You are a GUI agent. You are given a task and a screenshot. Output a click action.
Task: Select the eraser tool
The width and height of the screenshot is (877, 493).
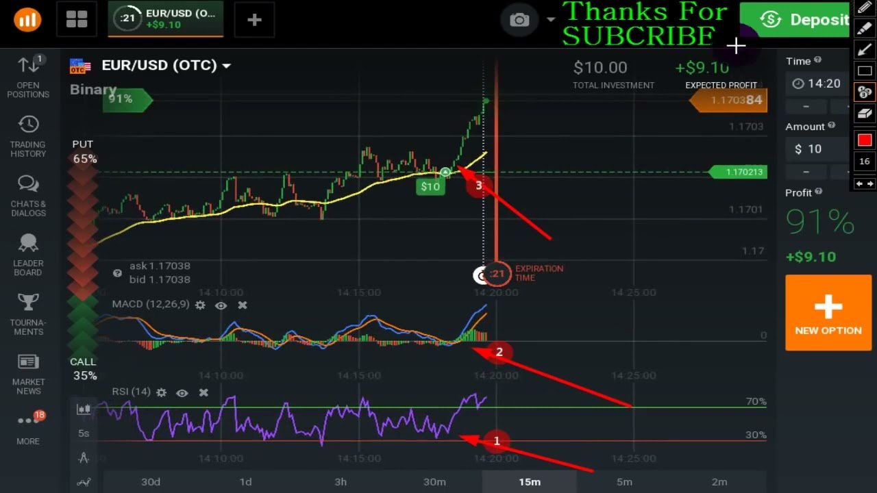865,114
